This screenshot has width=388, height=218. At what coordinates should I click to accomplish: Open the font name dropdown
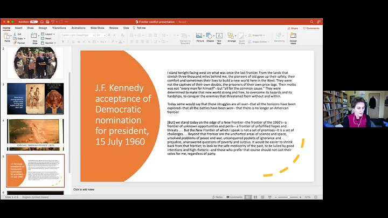click(94, 36)
